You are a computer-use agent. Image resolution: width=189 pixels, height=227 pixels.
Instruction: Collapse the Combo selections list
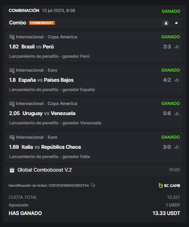point(176,23)
